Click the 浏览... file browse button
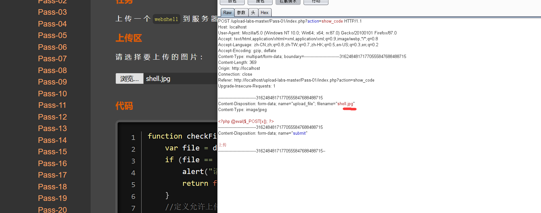Screen dimensions: 541x213 point(129,79)
